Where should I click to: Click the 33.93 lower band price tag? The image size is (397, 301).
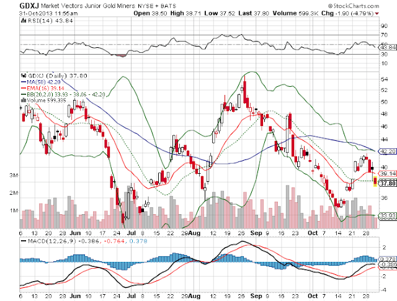(387, 215)
